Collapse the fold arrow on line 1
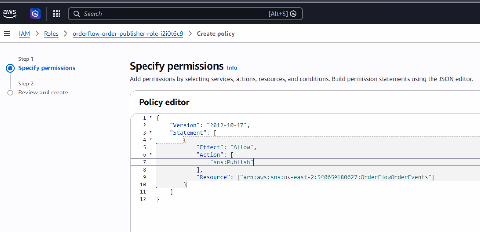The width and height of the screenshot is (480, 232). [x=151, y=117]
